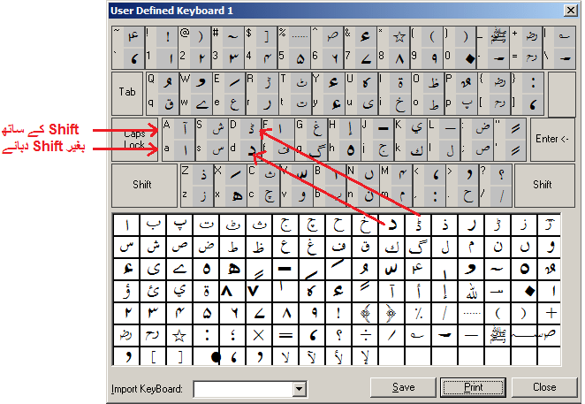
Task: Select the Sheen (ش) character in the grid
Action: point(153,247)
